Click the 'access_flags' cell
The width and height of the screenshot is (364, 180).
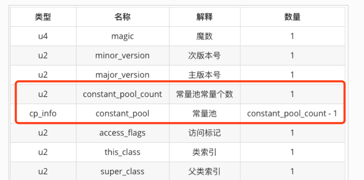pyautogui.click(x=123, y=133)
